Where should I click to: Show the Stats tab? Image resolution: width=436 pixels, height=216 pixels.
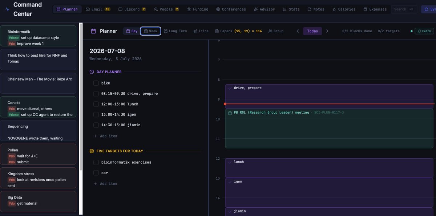click(291, 9)
